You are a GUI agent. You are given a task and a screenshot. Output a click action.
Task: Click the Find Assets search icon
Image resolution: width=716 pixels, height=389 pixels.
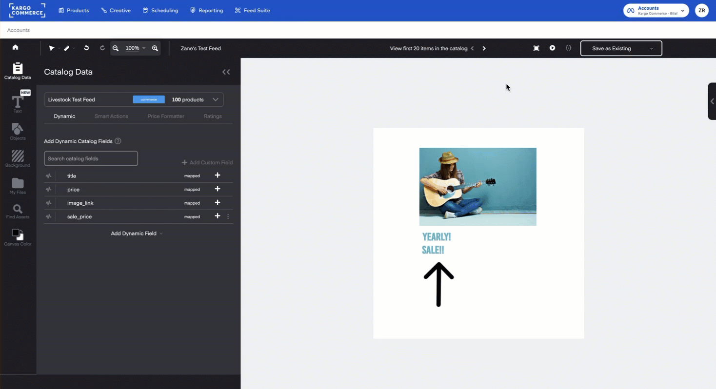tap(18, 209)
